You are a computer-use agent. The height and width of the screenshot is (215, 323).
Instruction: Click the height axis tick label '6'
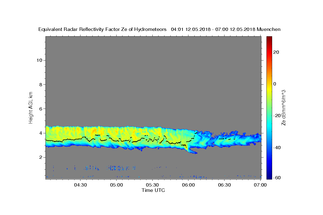(40, 109)
